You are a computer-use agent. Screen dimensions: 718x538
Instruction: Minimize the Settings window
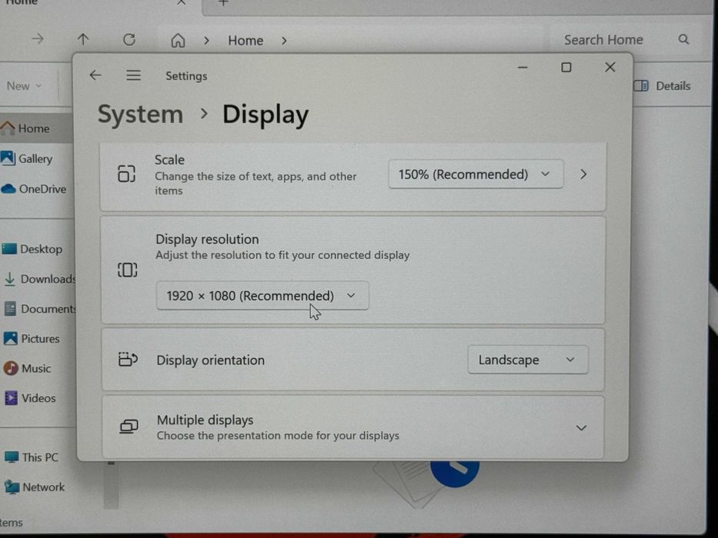[523, 68]
